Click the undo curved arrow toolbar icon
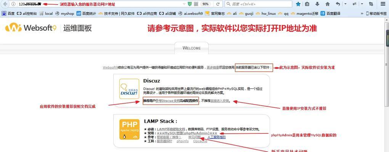 click(338, 4)
